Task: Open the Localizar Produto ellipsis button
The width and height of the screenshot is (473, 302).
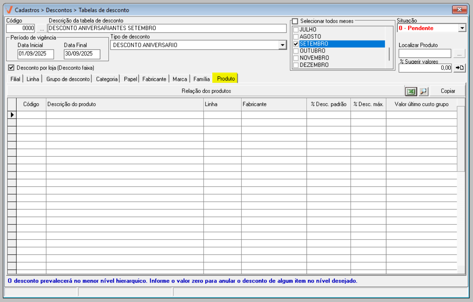Action: (x=459, y=54)
